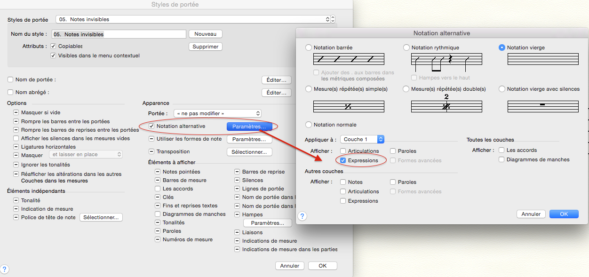Expand the Portée « ne pas modifier » dropdown
Image resolution: width=589 pixels, height=277 pixels.
coord(217,113)
